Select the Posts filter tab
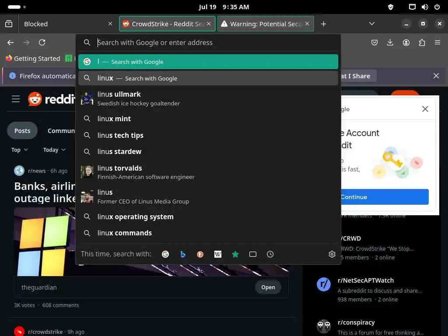 click(x=22, y=130)
